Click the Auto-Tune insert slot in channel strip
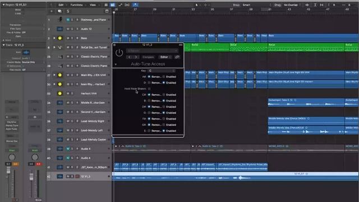This screenshot has height=202, width=359. [x=12, y=129]
